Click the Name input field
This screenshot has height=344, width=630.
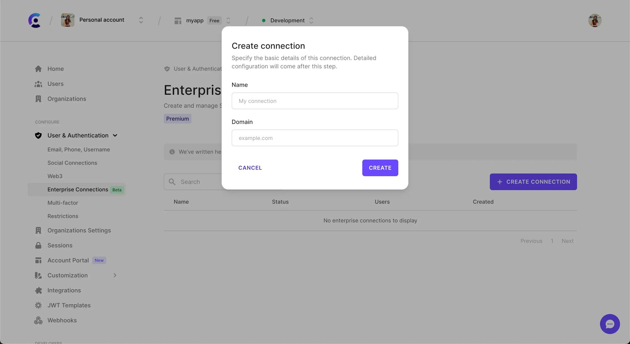(315, 101)
